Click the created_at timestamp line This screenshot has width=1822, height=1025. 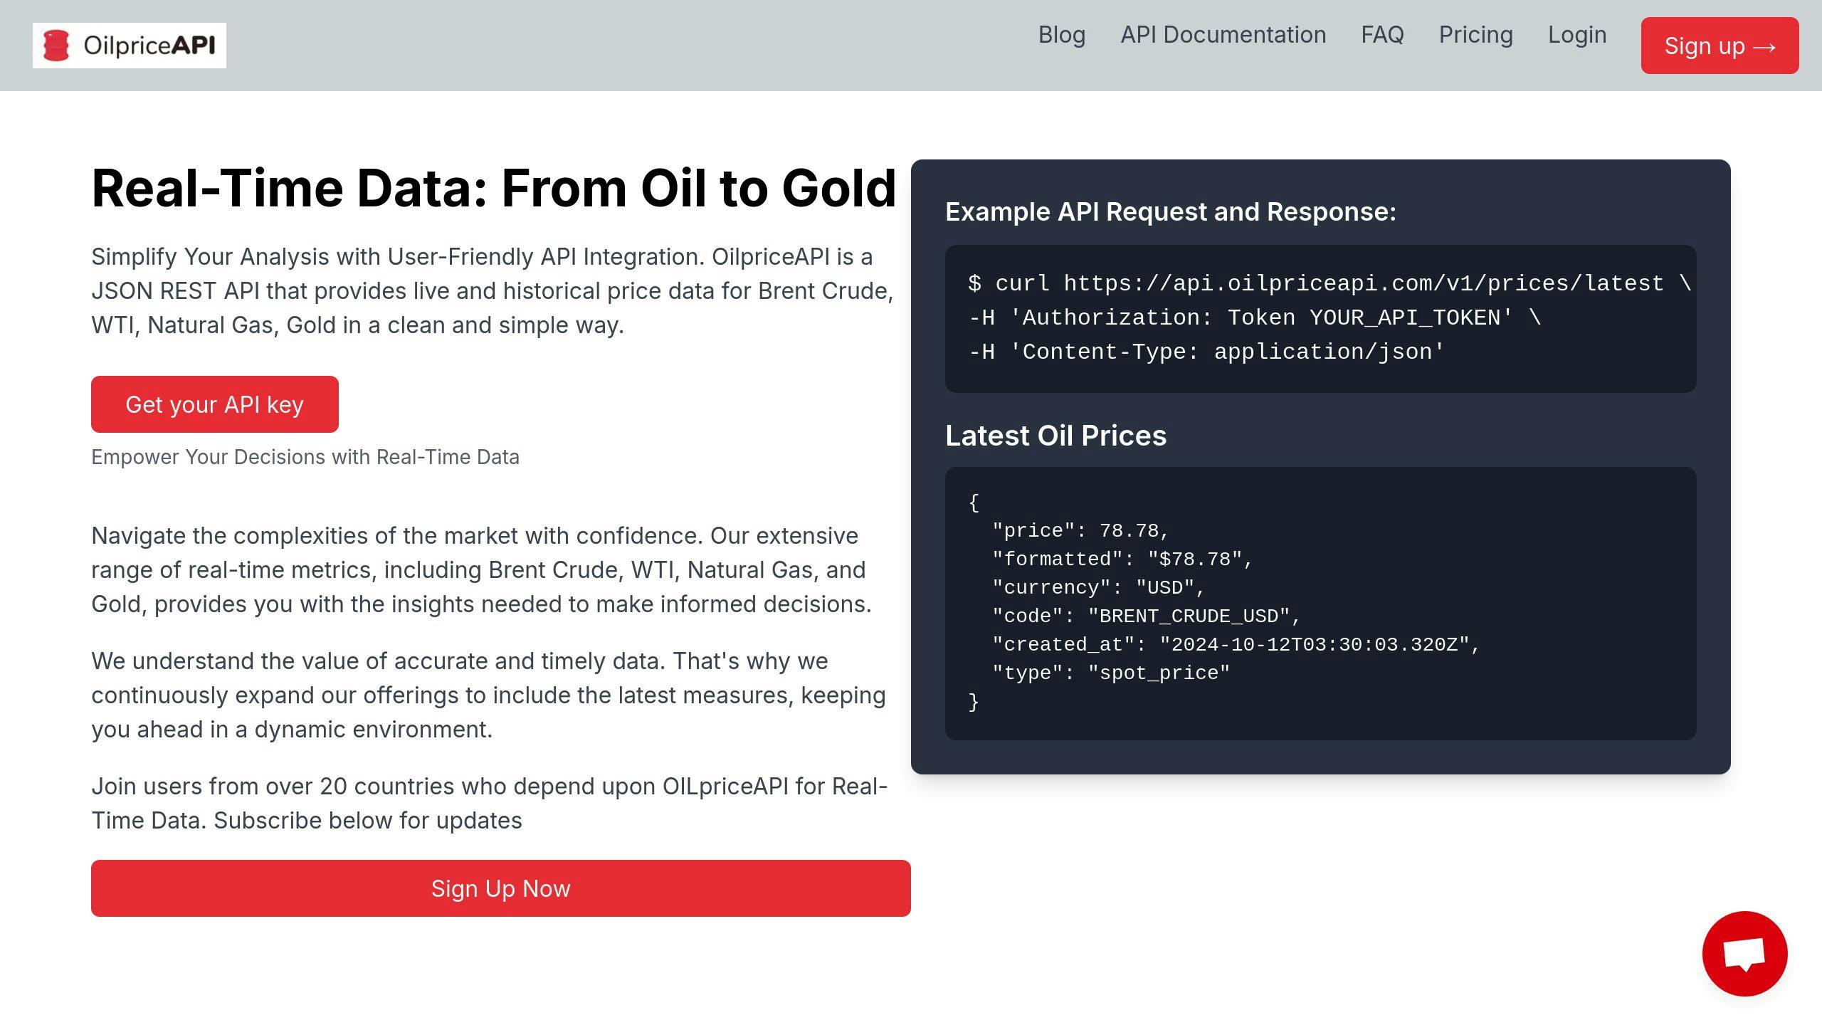tap(1236, 645)
